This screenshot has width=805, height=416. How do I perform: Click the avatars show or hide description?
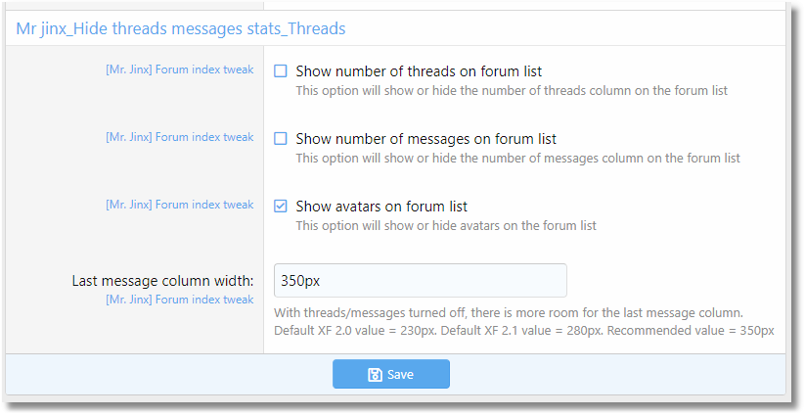[446, 226]
